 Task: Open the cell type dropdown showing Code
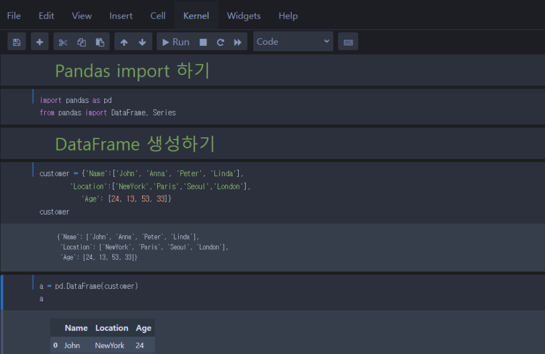click(293, 42)
